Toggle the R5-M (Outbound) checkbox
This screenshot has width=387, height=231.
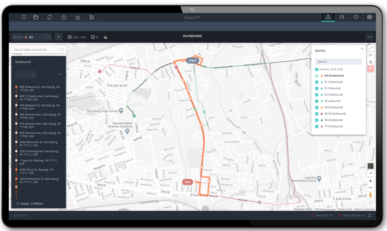317,113
